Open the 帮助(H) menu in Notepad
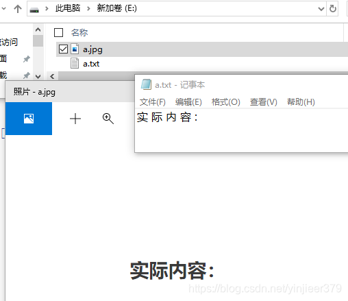This screenshot has height=301, width=348. (x=301, y=102)
